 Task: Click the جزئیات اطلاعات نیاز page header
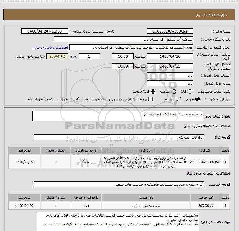pos(119,15)
